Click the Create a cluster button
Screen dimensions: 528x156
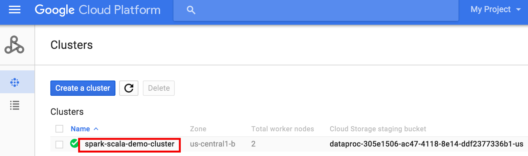coord(83,88)
